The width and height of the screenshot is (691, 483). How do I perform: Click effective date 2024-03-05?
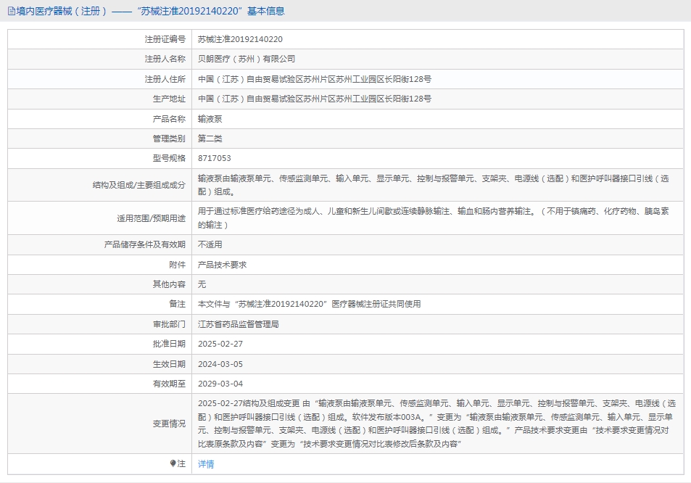point(221,364)
